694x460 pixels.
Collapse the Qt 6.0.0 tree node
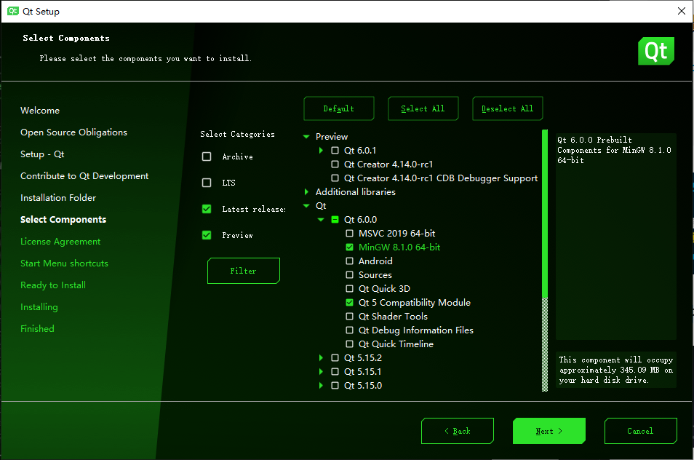(x=321, y=219)
